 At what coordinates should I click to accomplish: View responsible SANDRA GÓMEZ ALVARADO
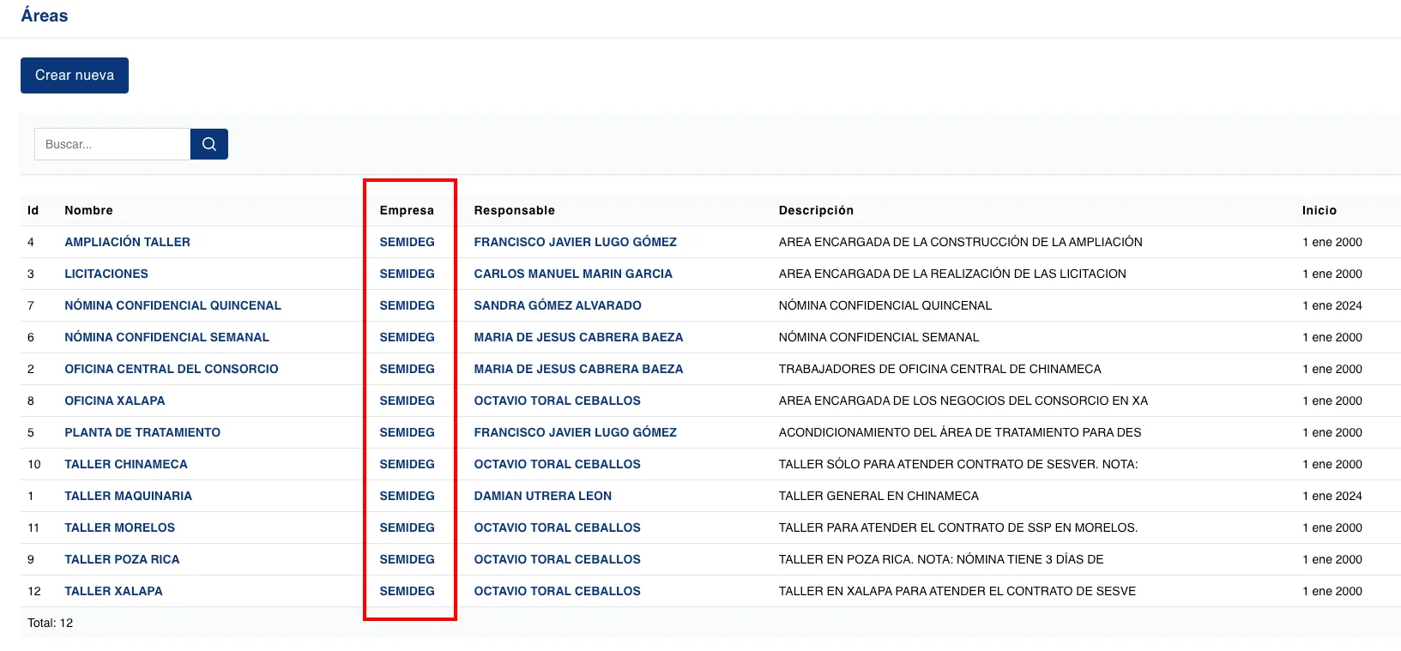(x=558, y=305)
